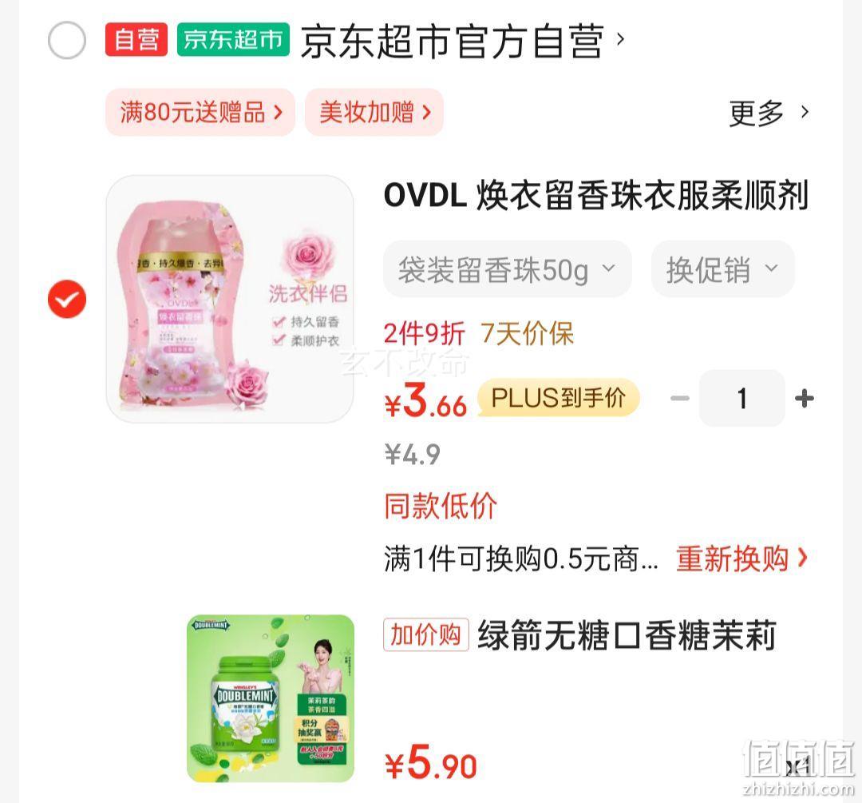Increase quantity with the plus icon

[x=805, y=398]
